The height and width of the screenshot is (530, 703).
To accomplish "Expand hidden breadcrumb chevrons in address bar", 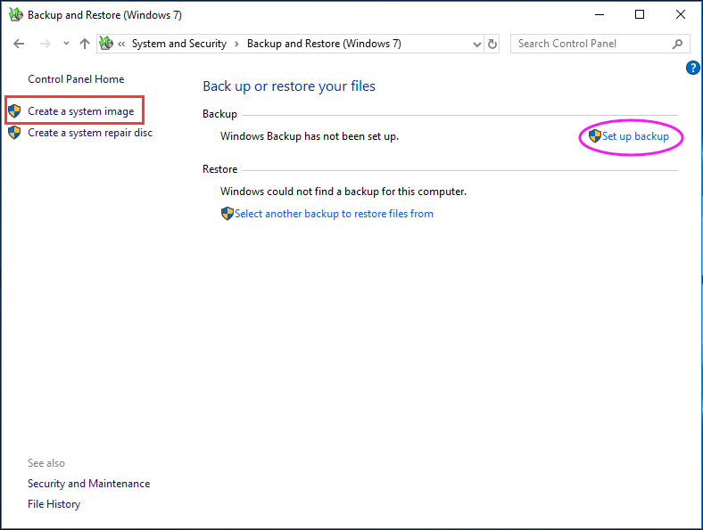I will [121, 44].
